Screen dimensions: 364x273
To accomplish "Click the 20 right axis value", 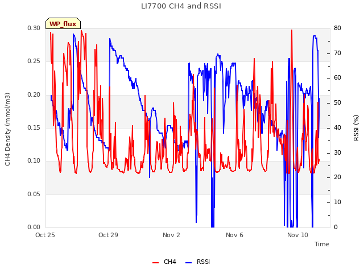I will 337,177.
